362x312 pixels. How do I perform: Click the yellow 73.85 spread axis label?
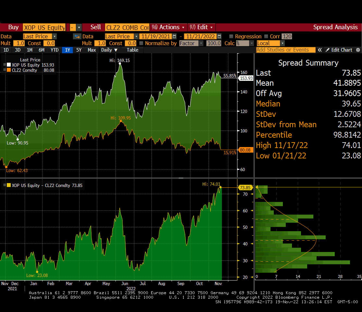coord(245,188)
